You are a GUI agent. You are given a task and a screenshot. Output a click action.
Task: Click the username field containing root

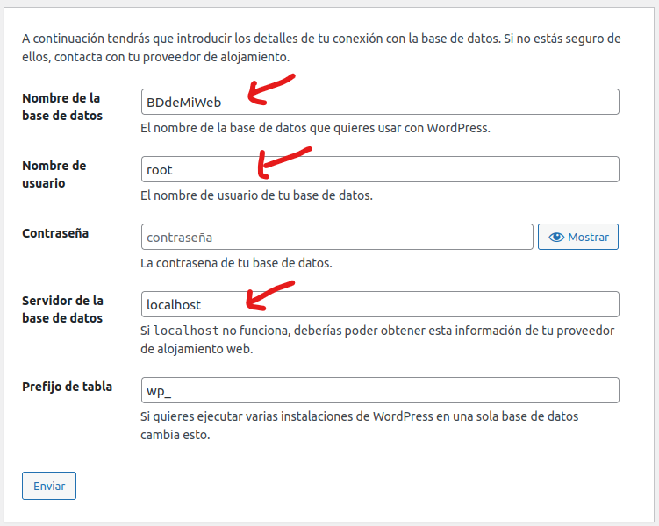coord(379,169)
